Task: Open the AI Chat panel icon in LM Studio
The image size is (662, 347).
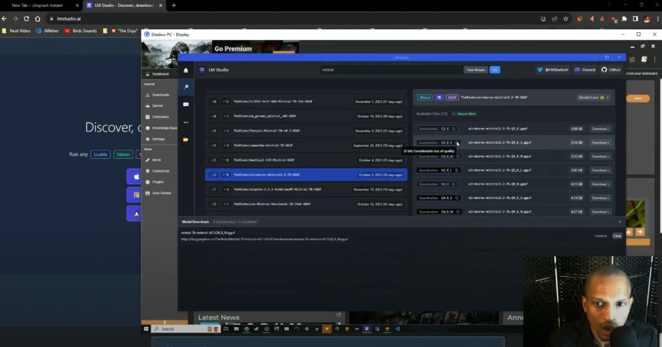Action: pyautogui.click(x=186, y=104)
